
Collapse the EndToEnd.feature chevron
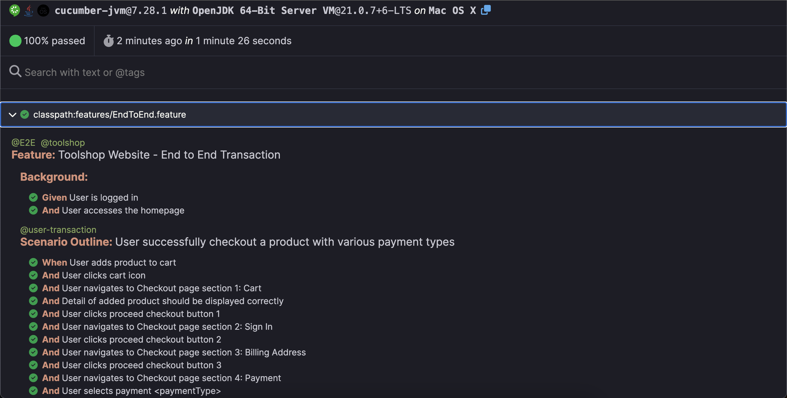(x=13, y=115)
